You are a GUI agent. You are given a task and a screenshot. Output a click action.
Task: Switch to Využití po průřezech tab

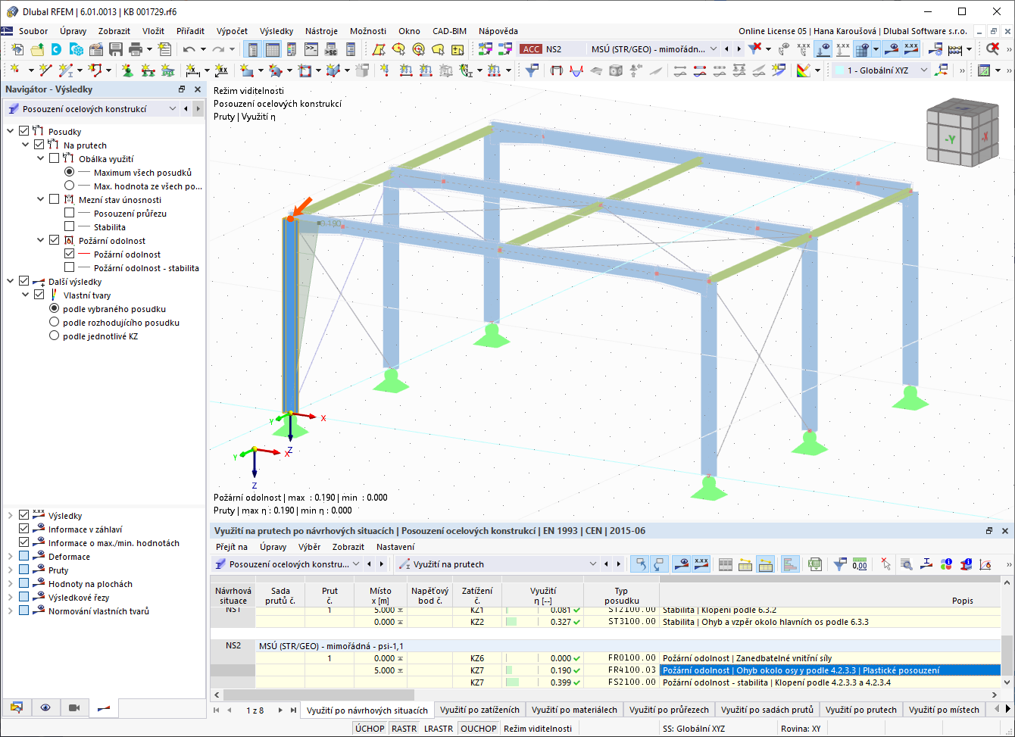(x=669, y=710)
